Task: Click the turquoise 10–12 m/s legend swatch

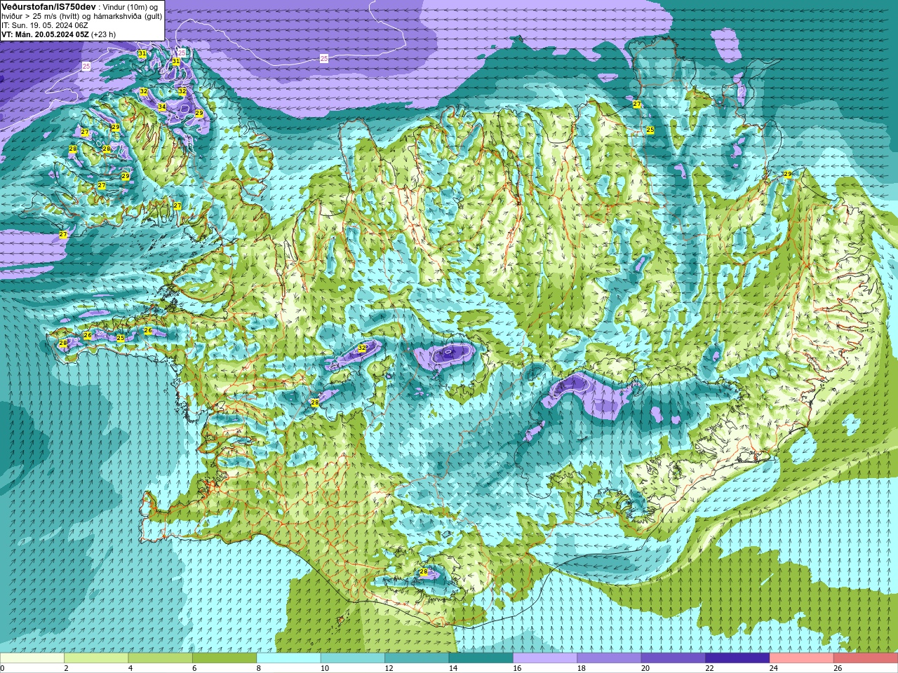Action: (353, 658)
